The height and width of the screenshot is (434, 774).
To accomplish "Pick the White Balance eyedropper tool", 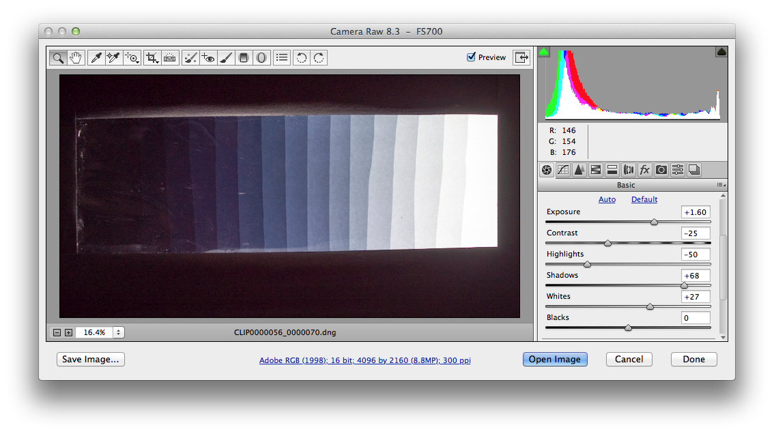I will click(96, 58).
